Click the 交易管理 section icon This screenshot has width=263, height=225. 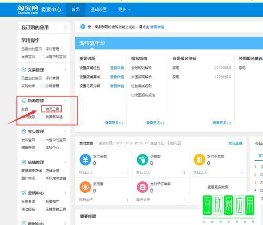[x=24, y=70]
